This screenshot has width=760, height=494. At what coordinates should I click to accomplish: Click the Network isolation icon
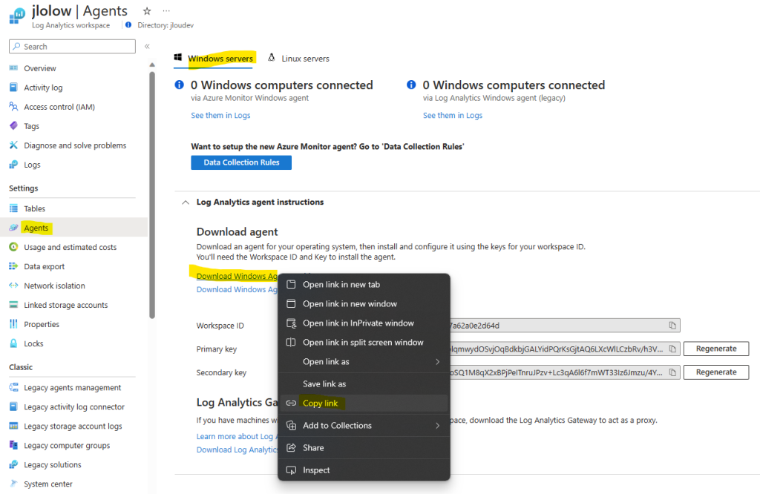pyautogui.click(x=13, y=286)
